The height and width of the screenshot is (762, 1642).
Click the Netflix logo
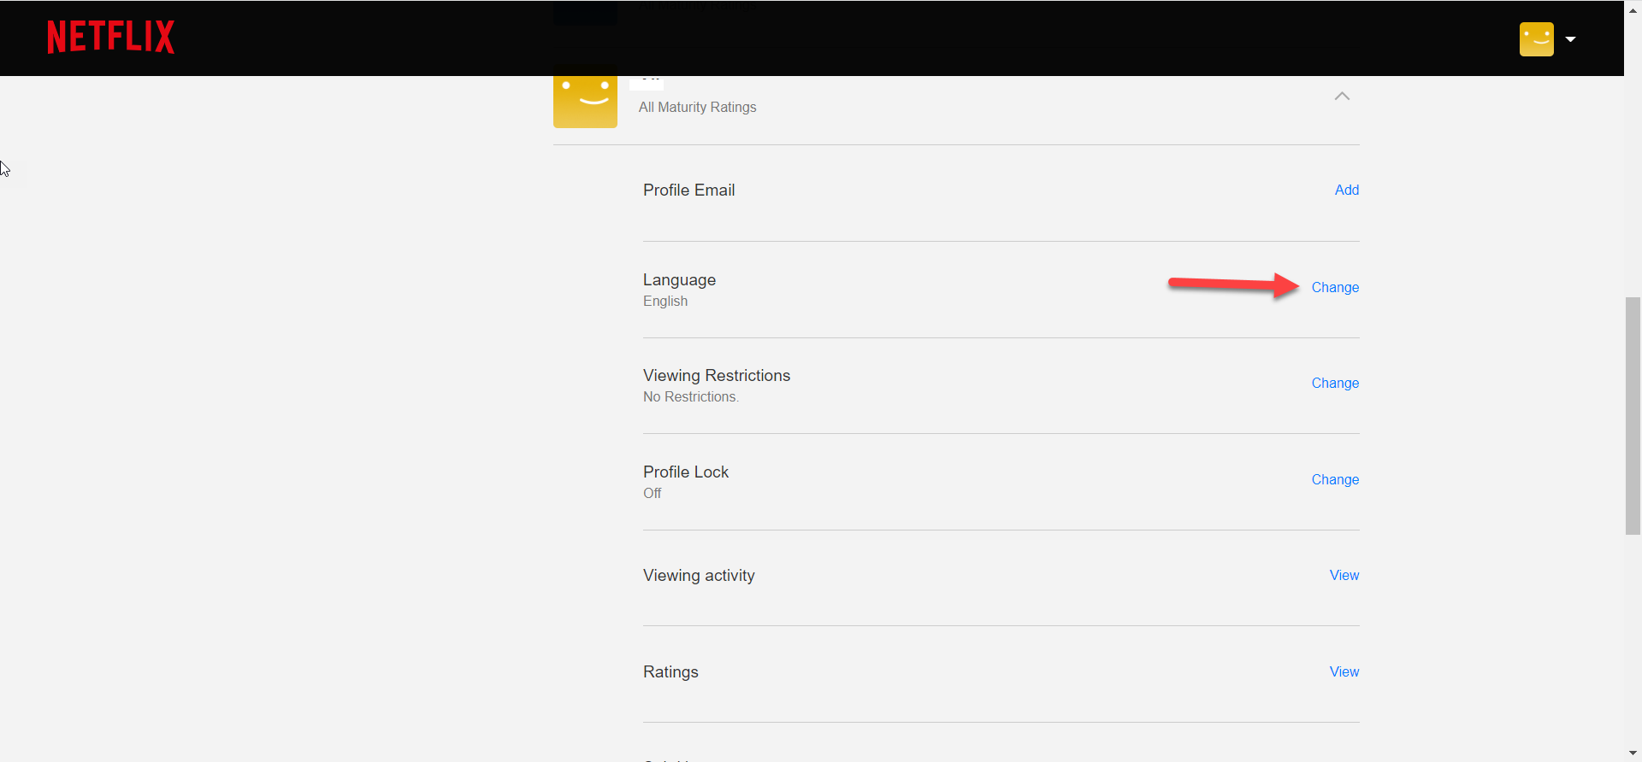pyautogui.click(x=110, y=38)
